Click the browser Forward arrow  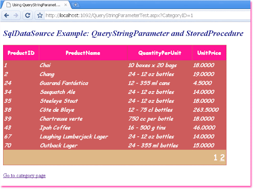pos(16,15)
